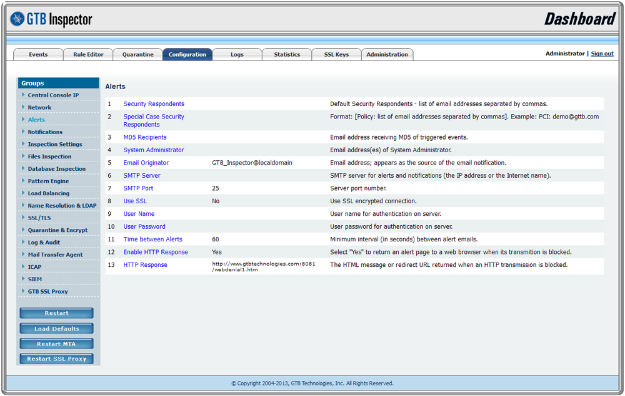625x396 pixels.
Task: Click the Restart MTA button
Action: (x=57, y=344)
